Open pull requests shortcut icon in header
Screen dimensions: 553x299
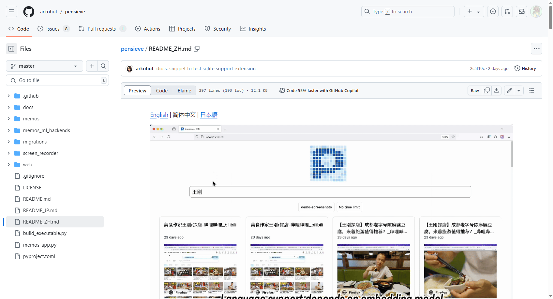(507, 11)
